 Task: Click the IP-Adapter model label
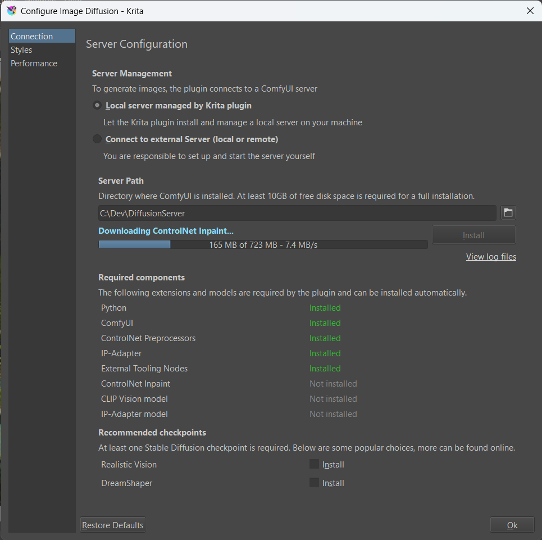(x=134, y=414)
